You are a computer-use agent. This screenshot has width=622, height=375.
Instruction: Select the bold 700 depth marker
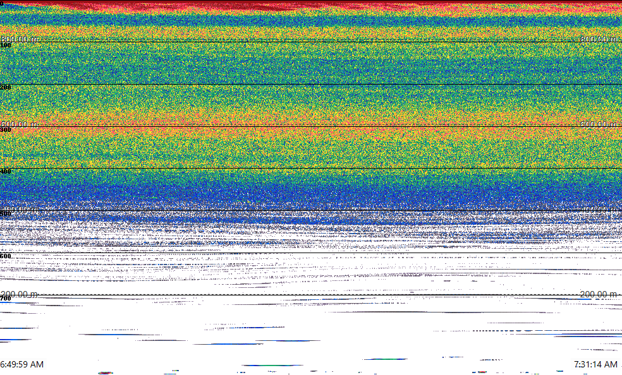click(6, 299)
